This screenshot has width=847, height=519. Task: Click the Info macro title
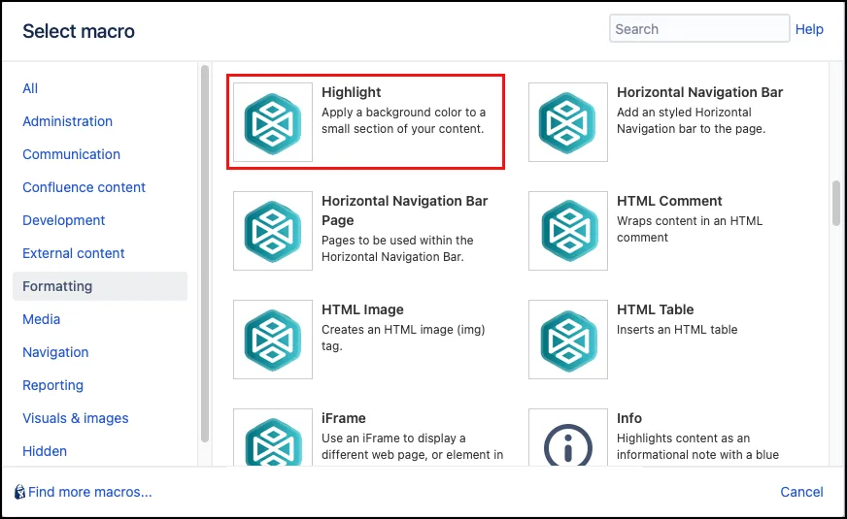(x=629, y=418)
